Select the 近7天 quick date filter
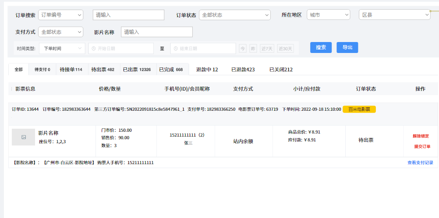Viewport: 439px width, 218px height. (267, 49)
